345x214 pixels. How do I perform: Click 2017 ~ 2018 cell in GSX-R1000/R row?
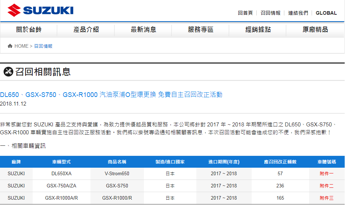coord(224,198)
